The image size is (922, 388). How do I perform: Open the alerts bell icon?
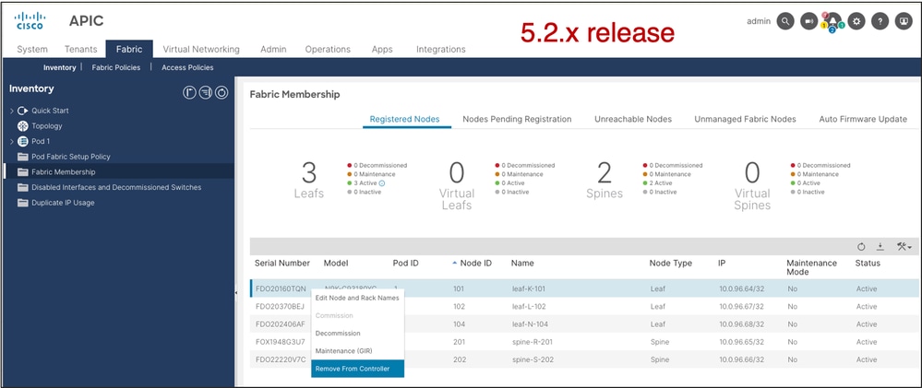(832, 22)
